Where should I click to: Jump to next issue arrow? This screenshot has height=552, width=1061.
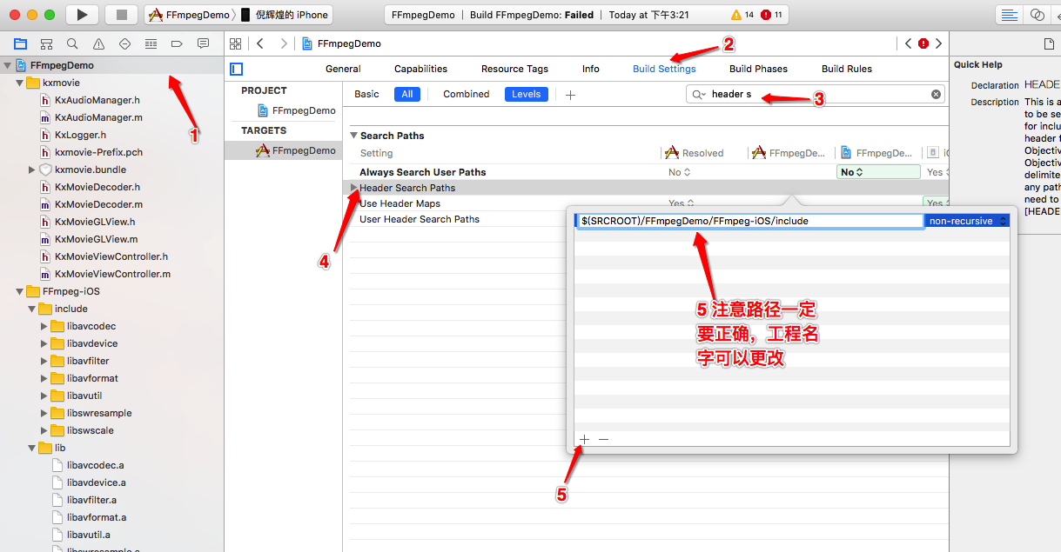[938, 43]
